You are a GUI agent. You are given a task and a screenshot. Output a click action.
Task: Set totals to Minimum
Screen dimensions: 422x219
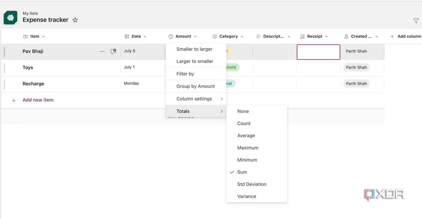[257, 160]
